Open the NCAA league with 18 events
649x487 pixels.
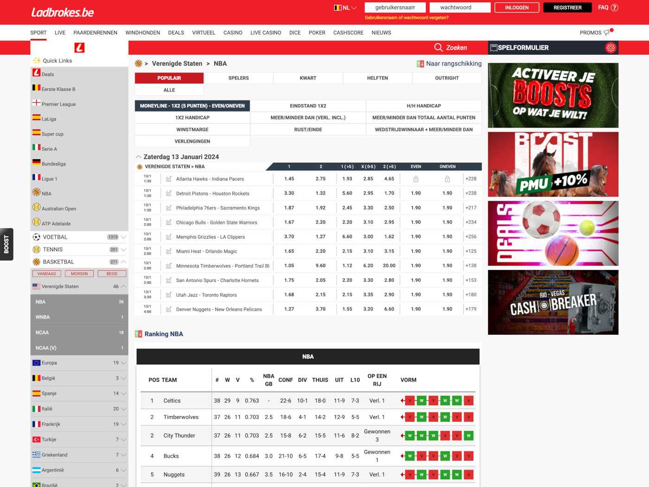[x=79, y=333]
